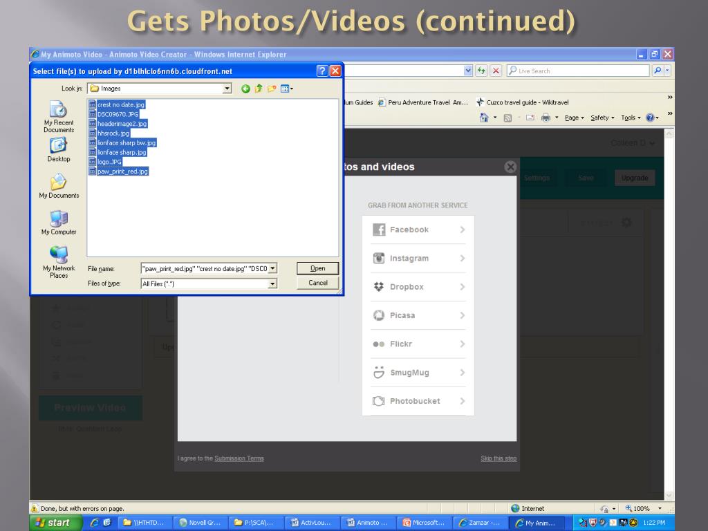Screen dimensions: 708x531
Task: Close the photos and videos overlay
Action: (510, 167)
